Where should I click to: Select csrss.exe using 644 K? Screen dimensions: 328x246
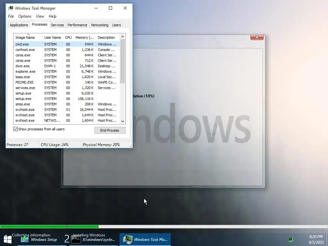67,55
